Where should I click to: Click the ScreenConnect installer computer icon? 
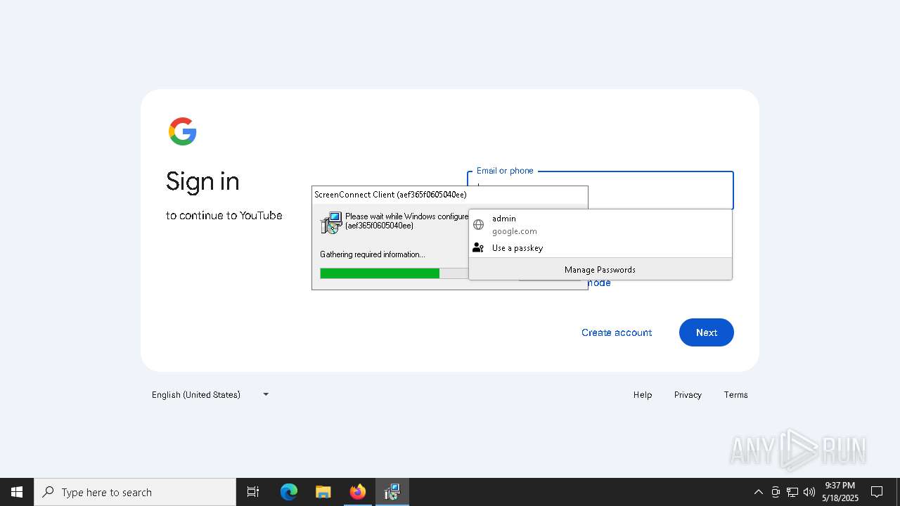(331, 223)
